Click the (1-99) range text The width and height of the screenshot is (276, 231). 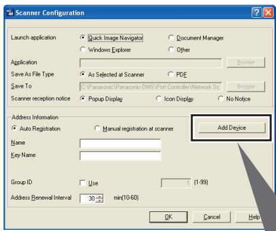click(201, 182)
